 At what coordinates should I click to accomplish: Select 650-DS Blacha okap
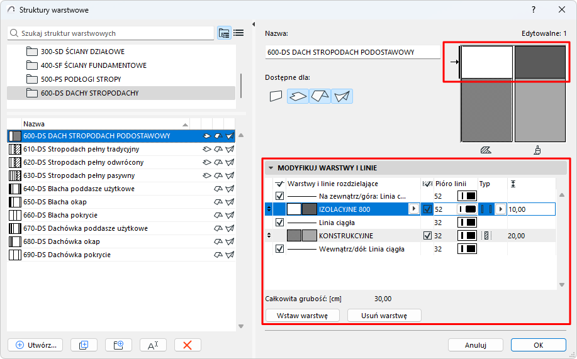pyautogui.click(x=121, y=202)
